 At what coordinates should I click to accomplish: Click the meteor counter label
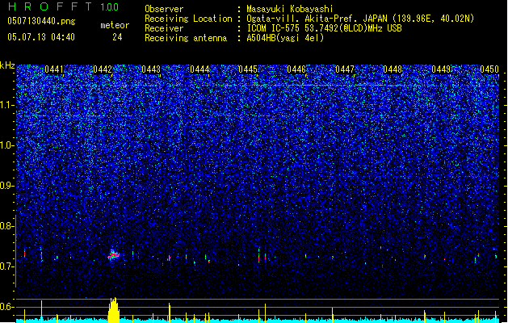115,25
